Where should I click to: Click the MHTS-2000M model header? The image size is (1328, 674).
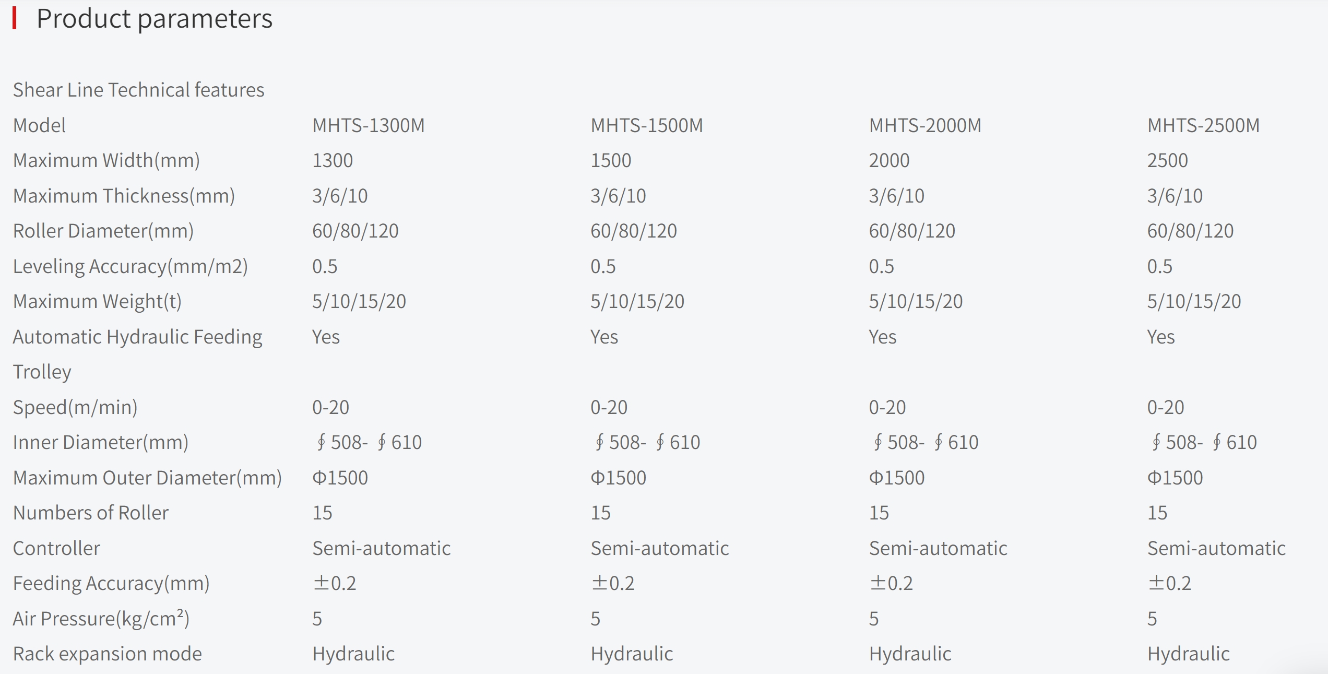tap(925, 125)
